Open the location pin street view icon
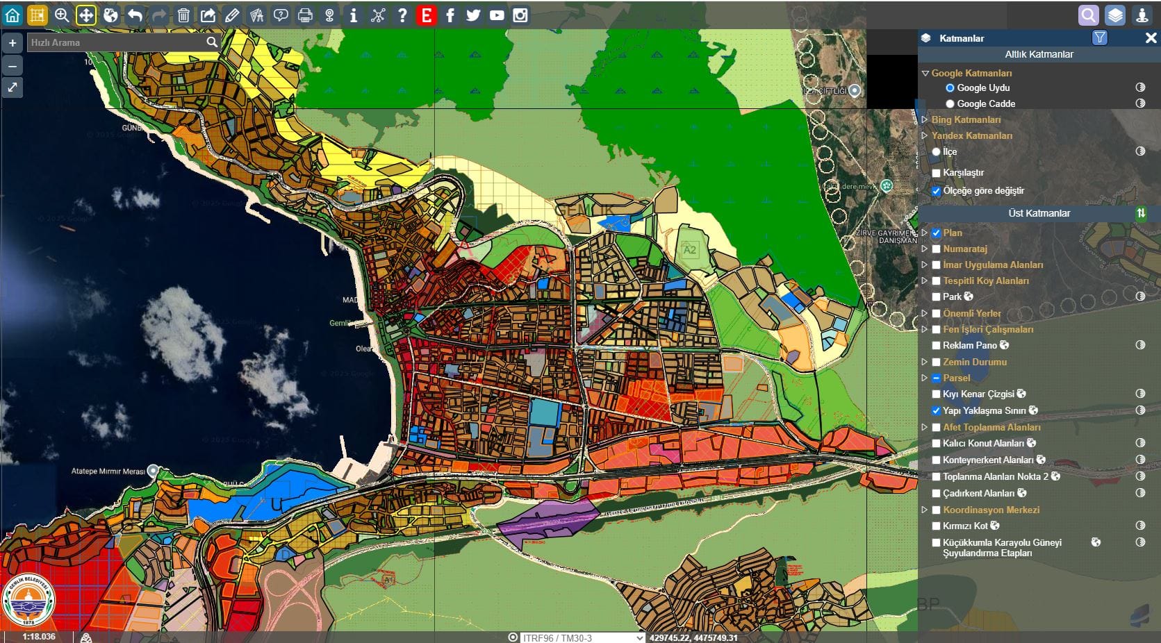The width and height of the screenshot is (1161, 643). tap(329, 15)
